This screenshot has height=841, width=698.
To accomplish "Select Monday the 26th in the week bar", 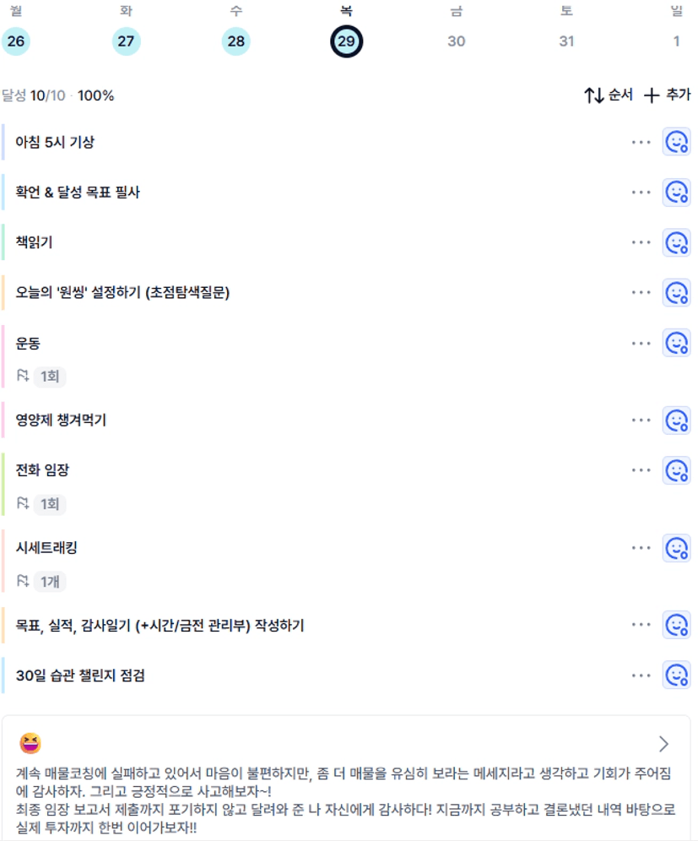I will click(x=16, y=41).
